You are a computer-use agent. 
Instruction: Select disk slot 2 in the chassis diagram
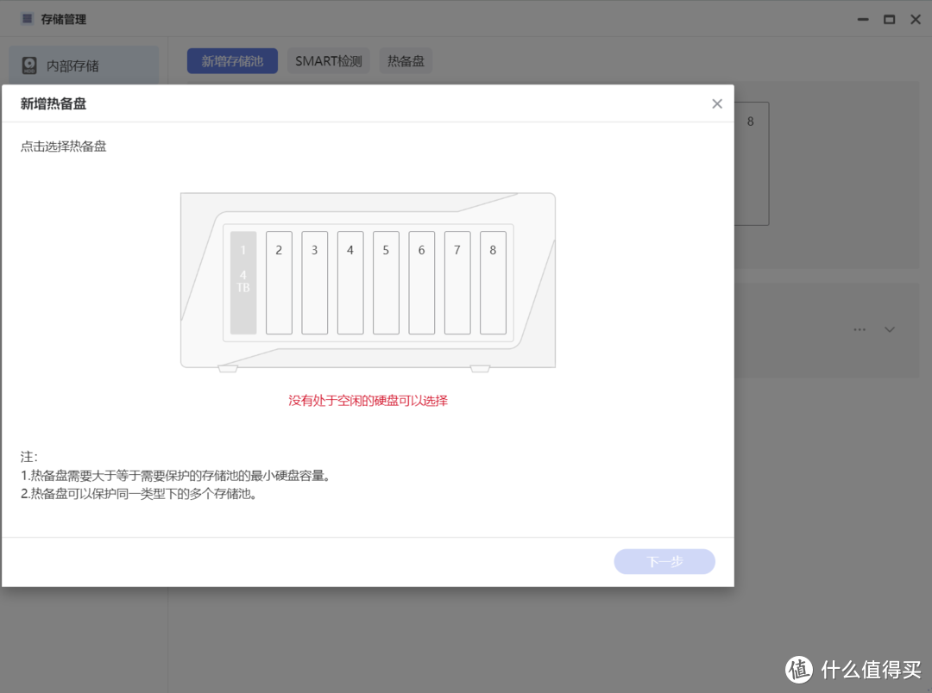[x=278, y=282]
